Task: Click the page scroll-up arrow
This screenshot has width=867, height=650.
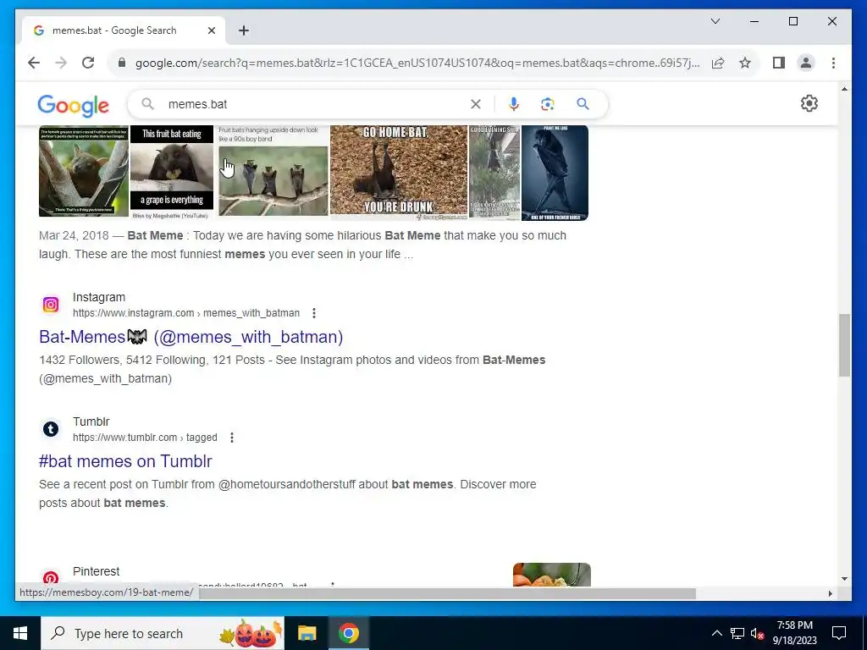Action: [844, 88]
